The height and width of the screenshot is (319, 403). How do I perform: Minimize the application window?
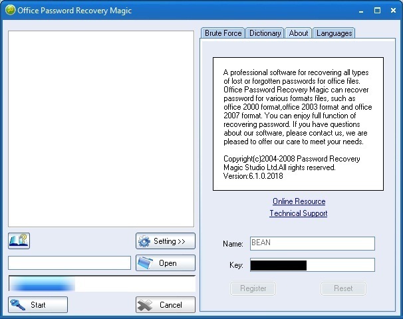click(x=361, y=11)
